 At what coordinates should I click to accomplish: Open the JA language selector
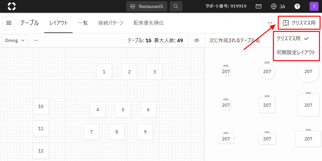[278, 6]
